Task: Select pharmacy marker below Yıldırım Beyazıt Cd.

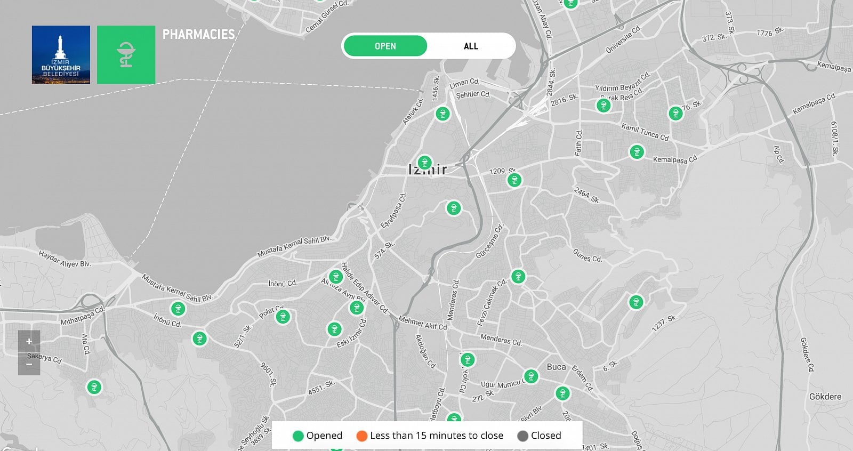Action: point(603,106)
